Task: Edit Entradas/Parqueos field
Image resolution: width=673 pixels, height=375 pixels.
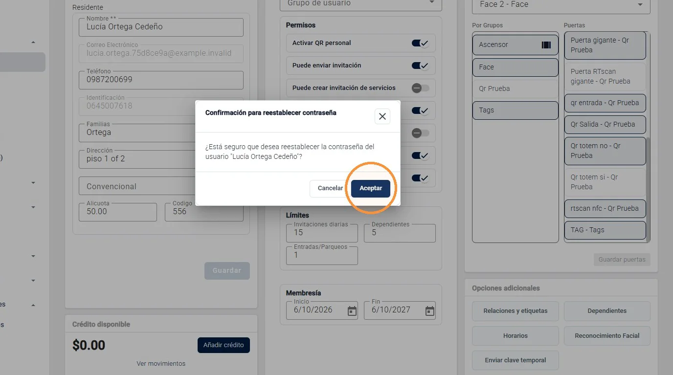Action: (x=322, y=256)
